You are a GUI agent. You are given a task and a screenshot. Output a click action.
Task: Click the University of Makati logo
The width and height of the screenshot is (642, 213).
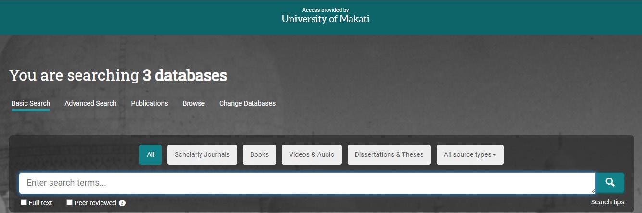pyautogui.click(x=326, y=19)
